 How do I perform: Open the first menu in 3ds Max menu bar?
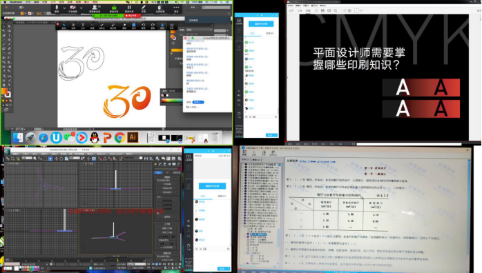16,154
